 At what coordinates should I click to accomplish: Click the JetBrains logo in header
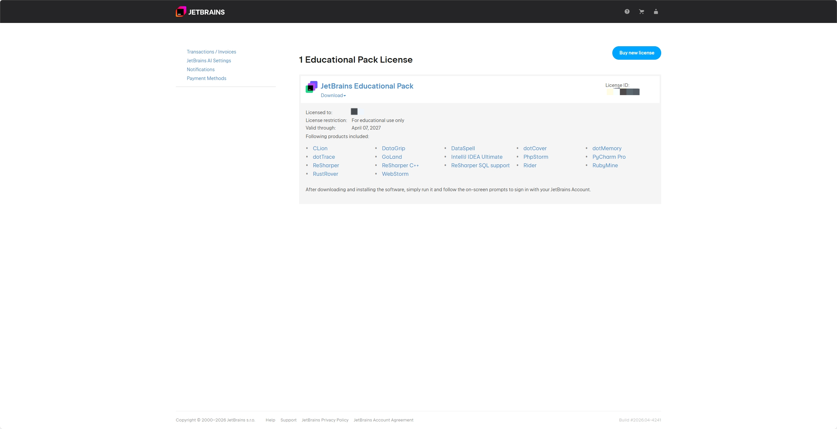click(x=200, y=12)
